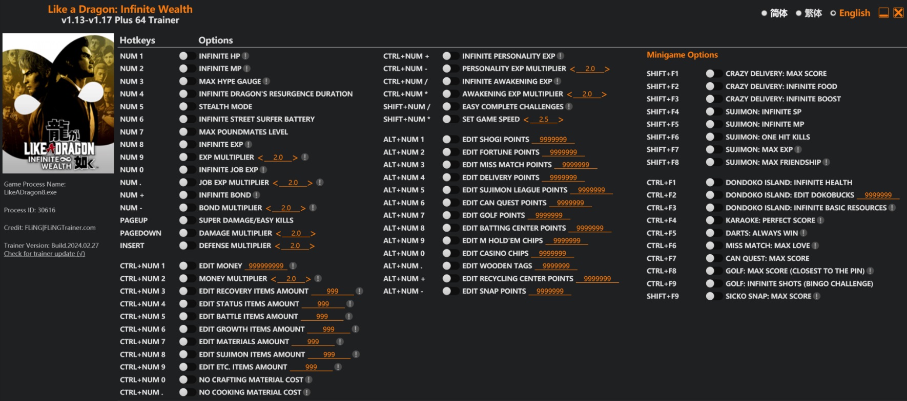The image size is (907, 401).
Task: Click info icon beside MAX HYPE GAUGE
Action: [x=266, y=81]
